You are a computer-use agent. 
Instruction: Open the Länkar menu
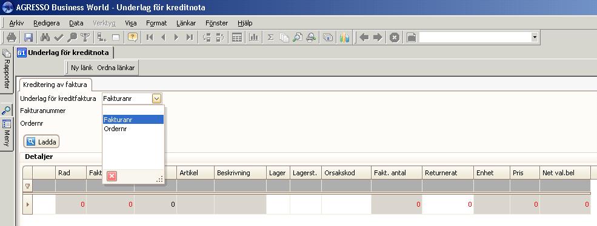(186, 23)
